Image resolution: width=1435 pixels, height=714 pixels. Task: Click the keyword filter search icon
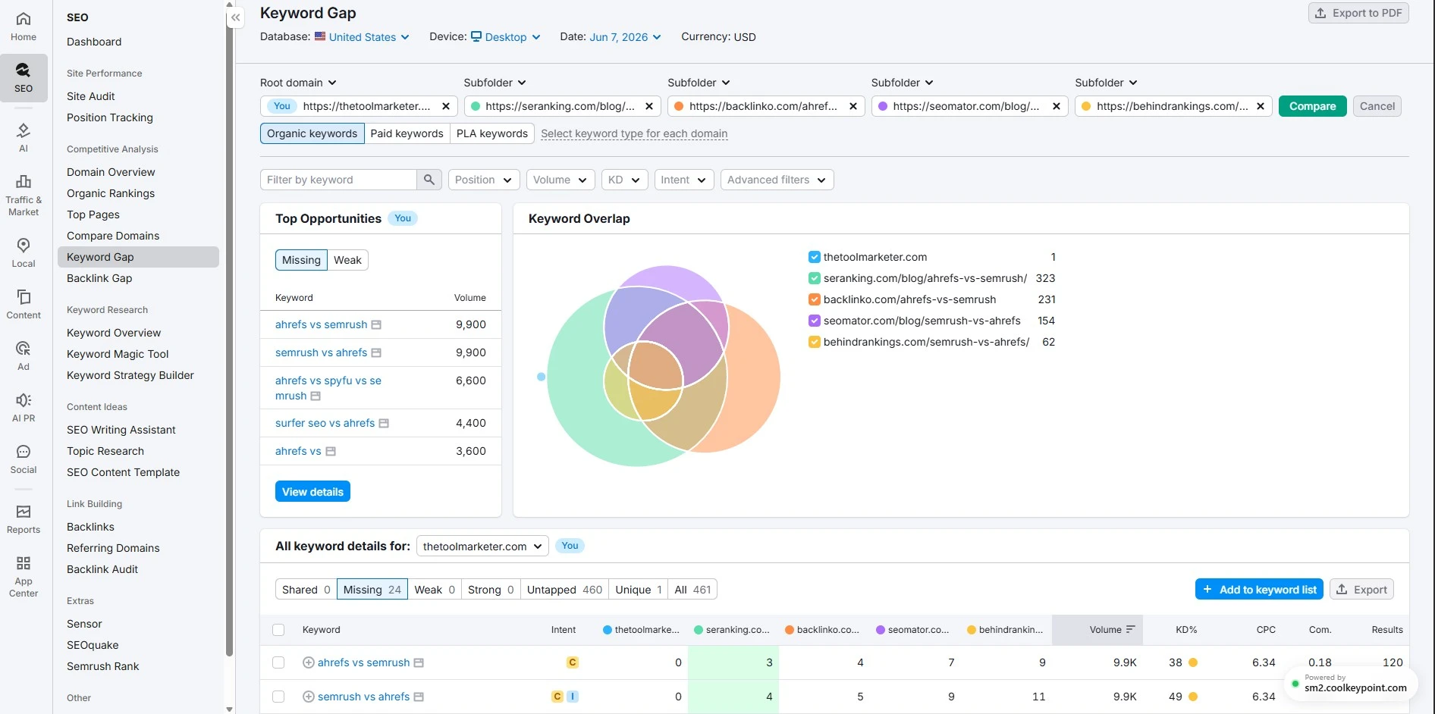point(429,180)
